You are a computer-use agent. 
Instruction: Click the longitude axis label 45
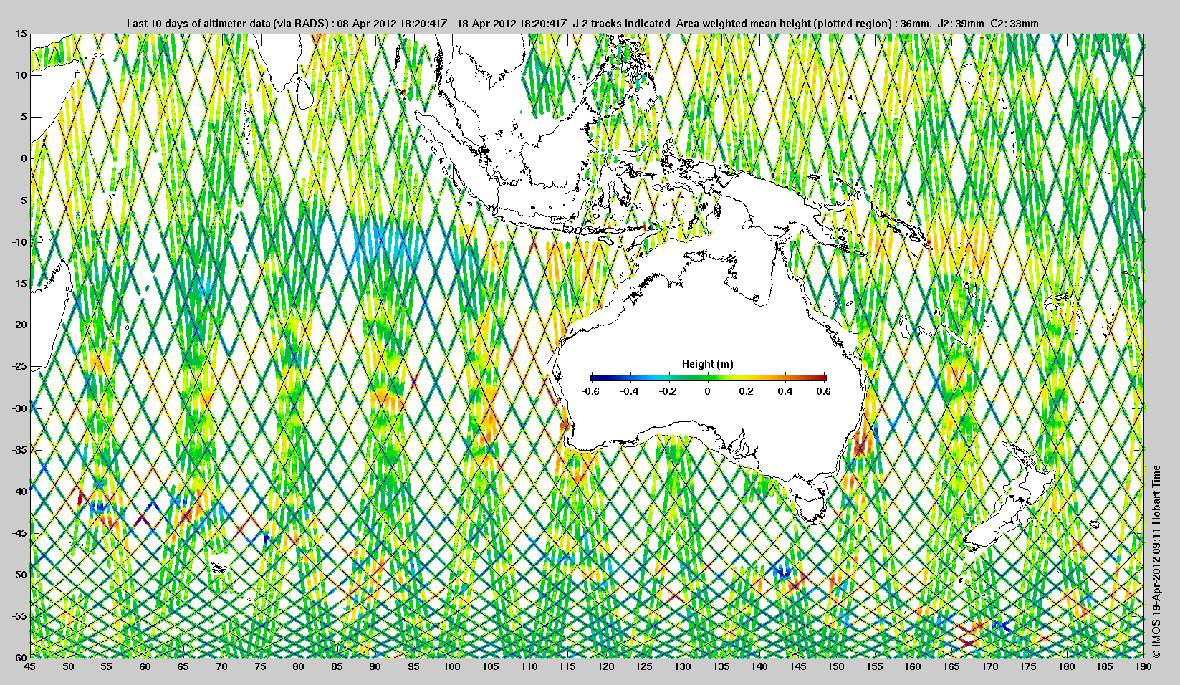point(29,666)
